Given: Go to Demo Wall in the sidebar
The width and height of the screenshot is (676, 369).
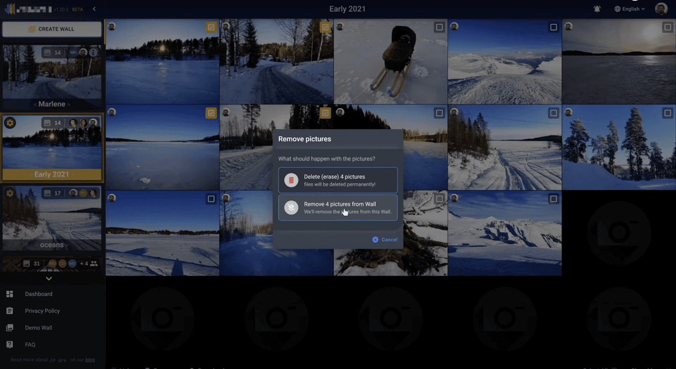Looking at the screenshot, I should click(38, 328).
